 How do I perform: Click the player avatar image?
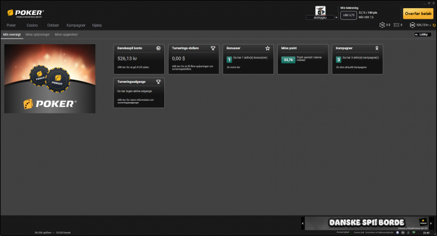pos(320,11)
